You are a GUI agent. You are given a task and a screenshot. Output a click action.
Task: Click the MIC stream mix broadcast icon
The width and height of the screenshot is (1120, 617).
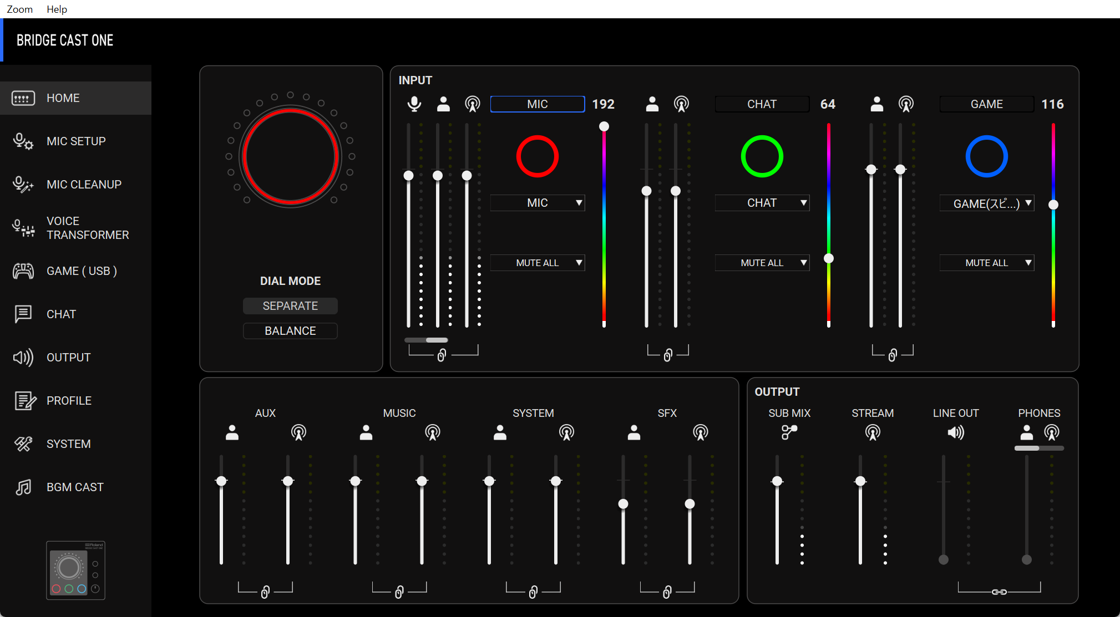pyautogui.click(x=473, y=104)
